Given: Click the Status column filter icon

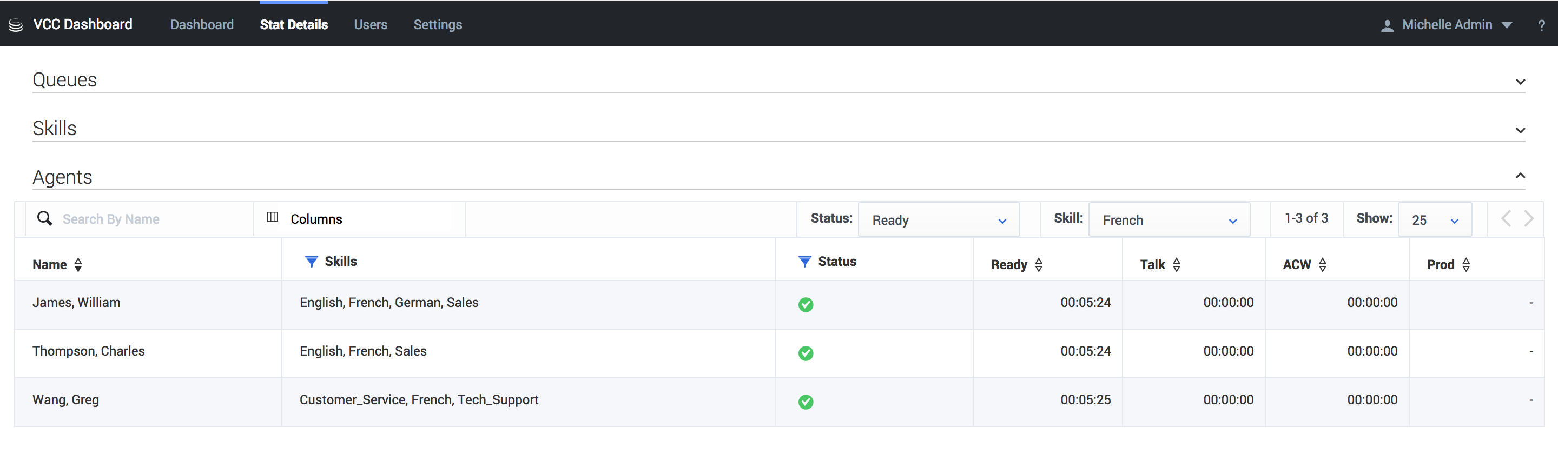Looking at the screenshot, I should [804, 262].
